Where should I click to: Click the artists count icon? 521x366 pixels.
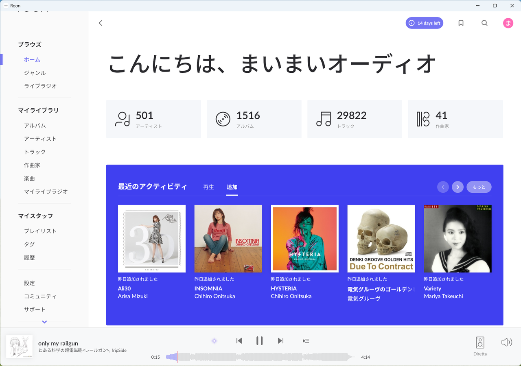point(122,119)
